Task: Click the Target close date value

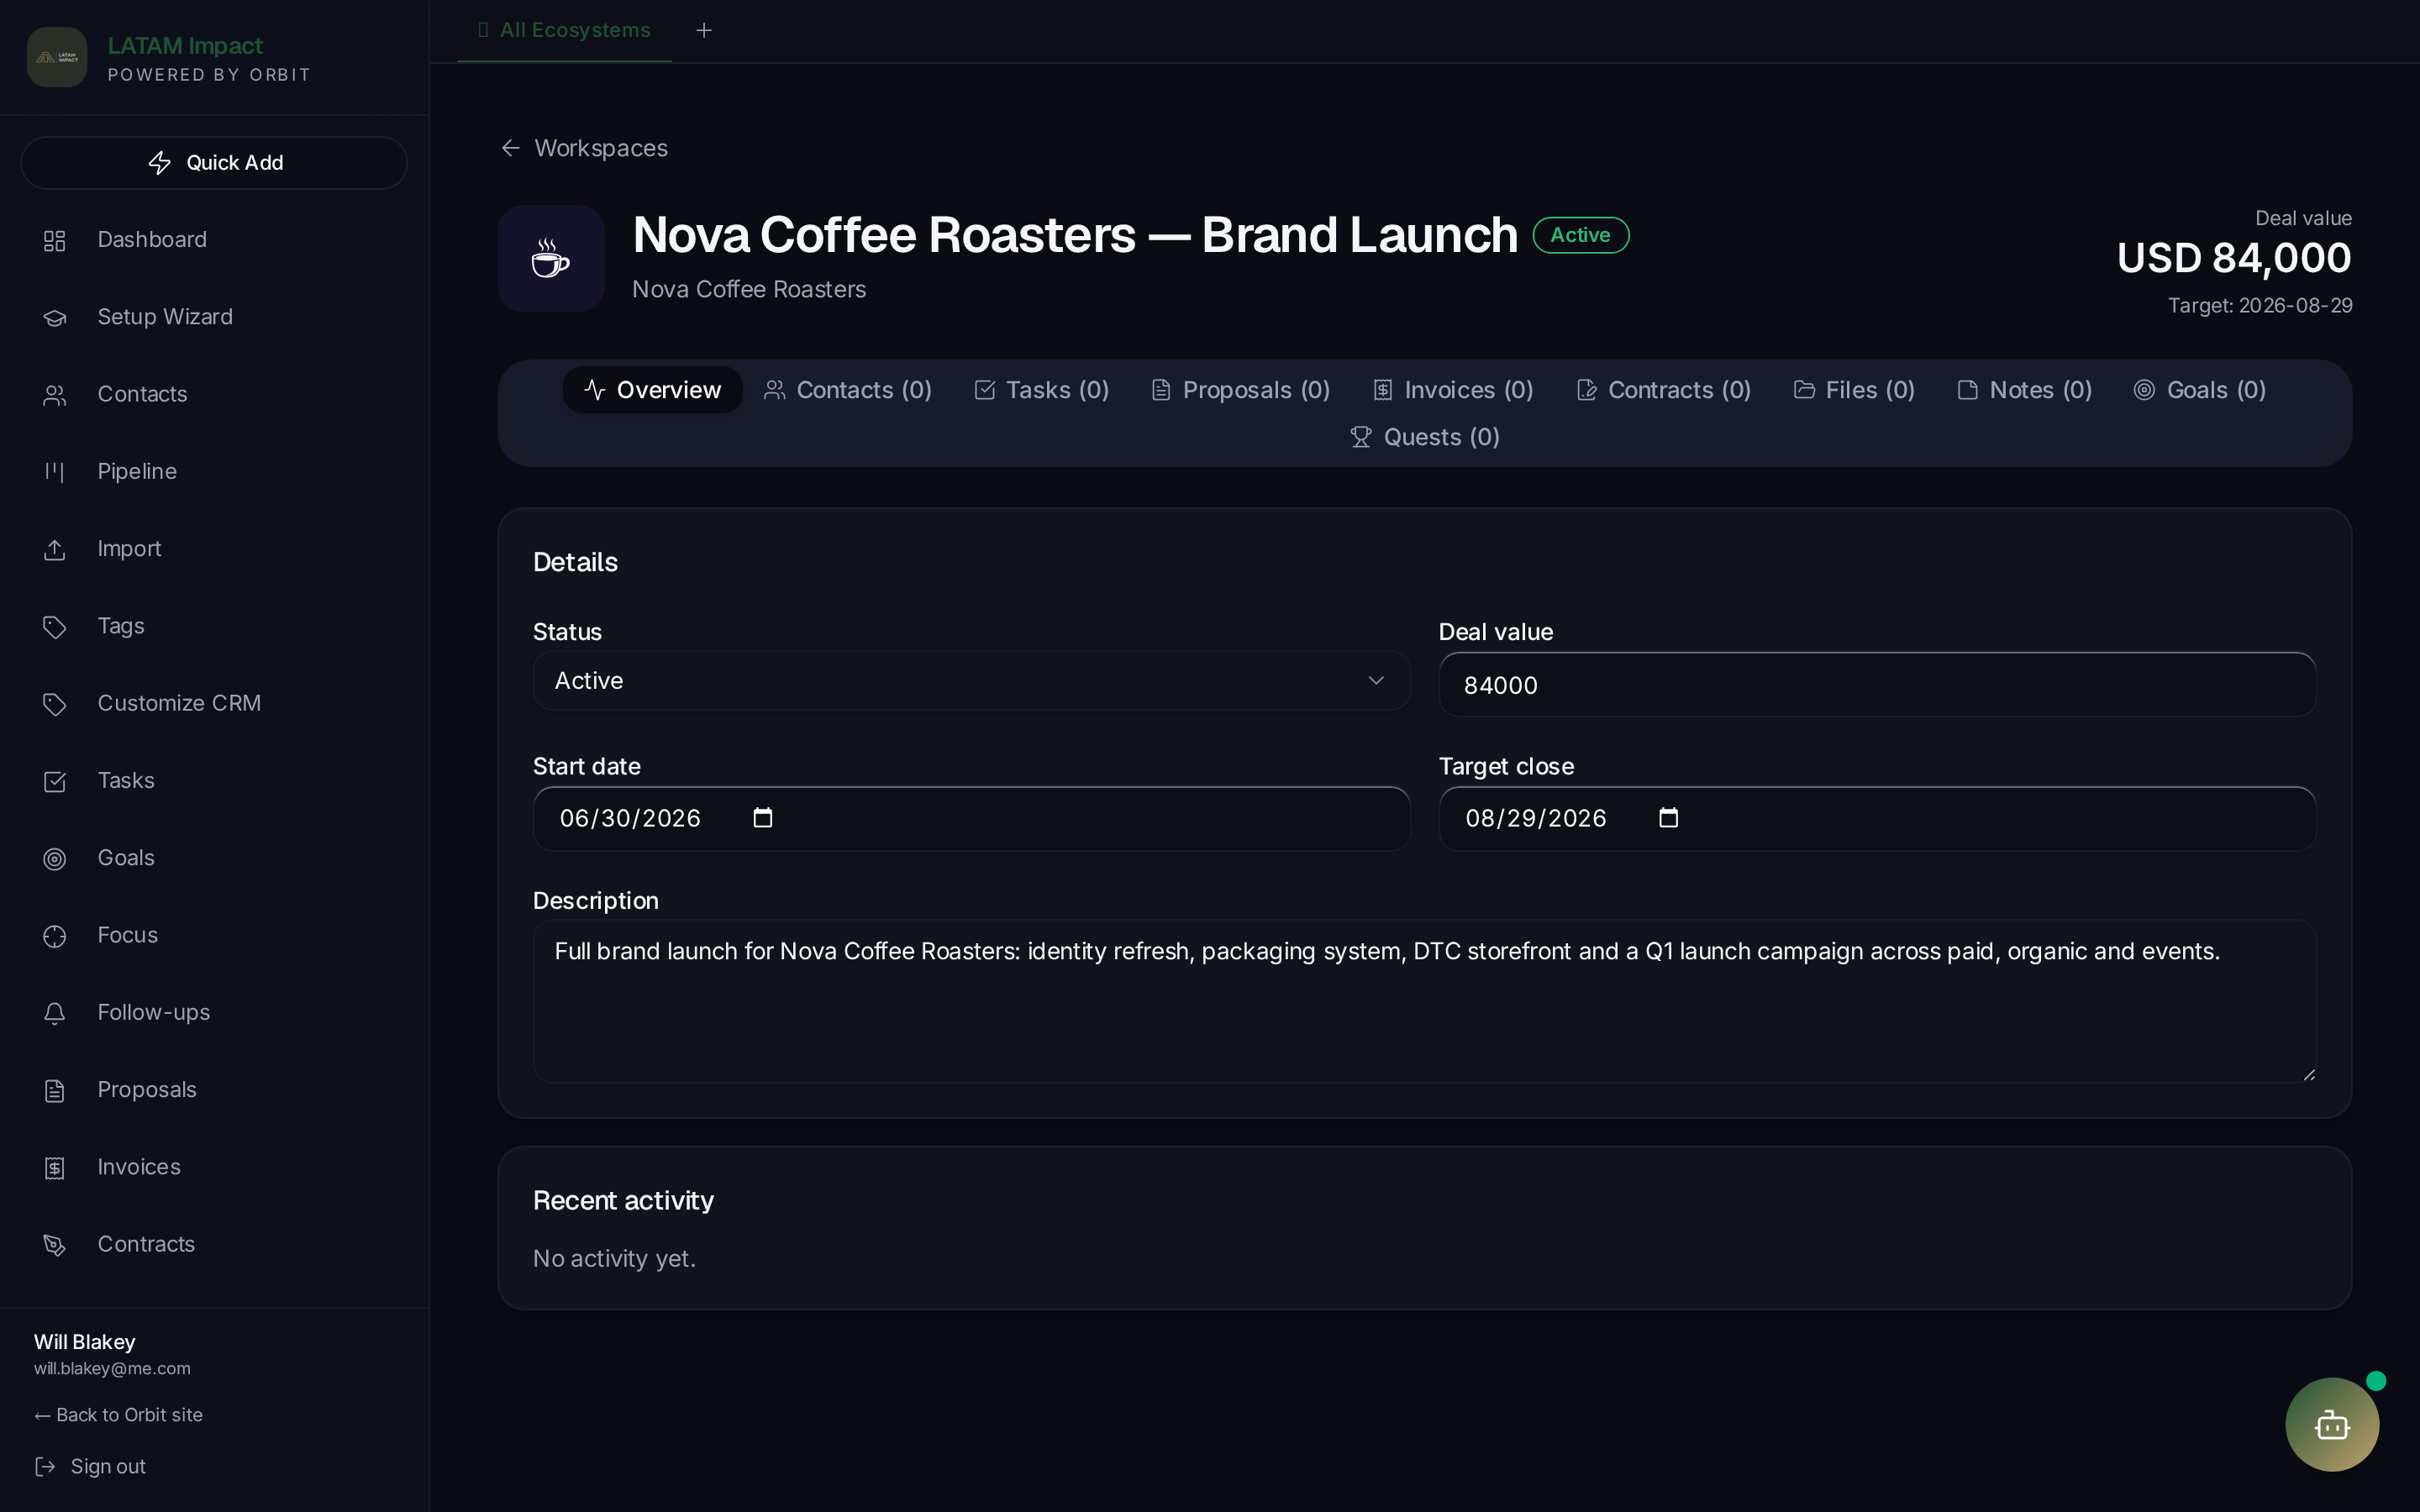Action: 1536,819
